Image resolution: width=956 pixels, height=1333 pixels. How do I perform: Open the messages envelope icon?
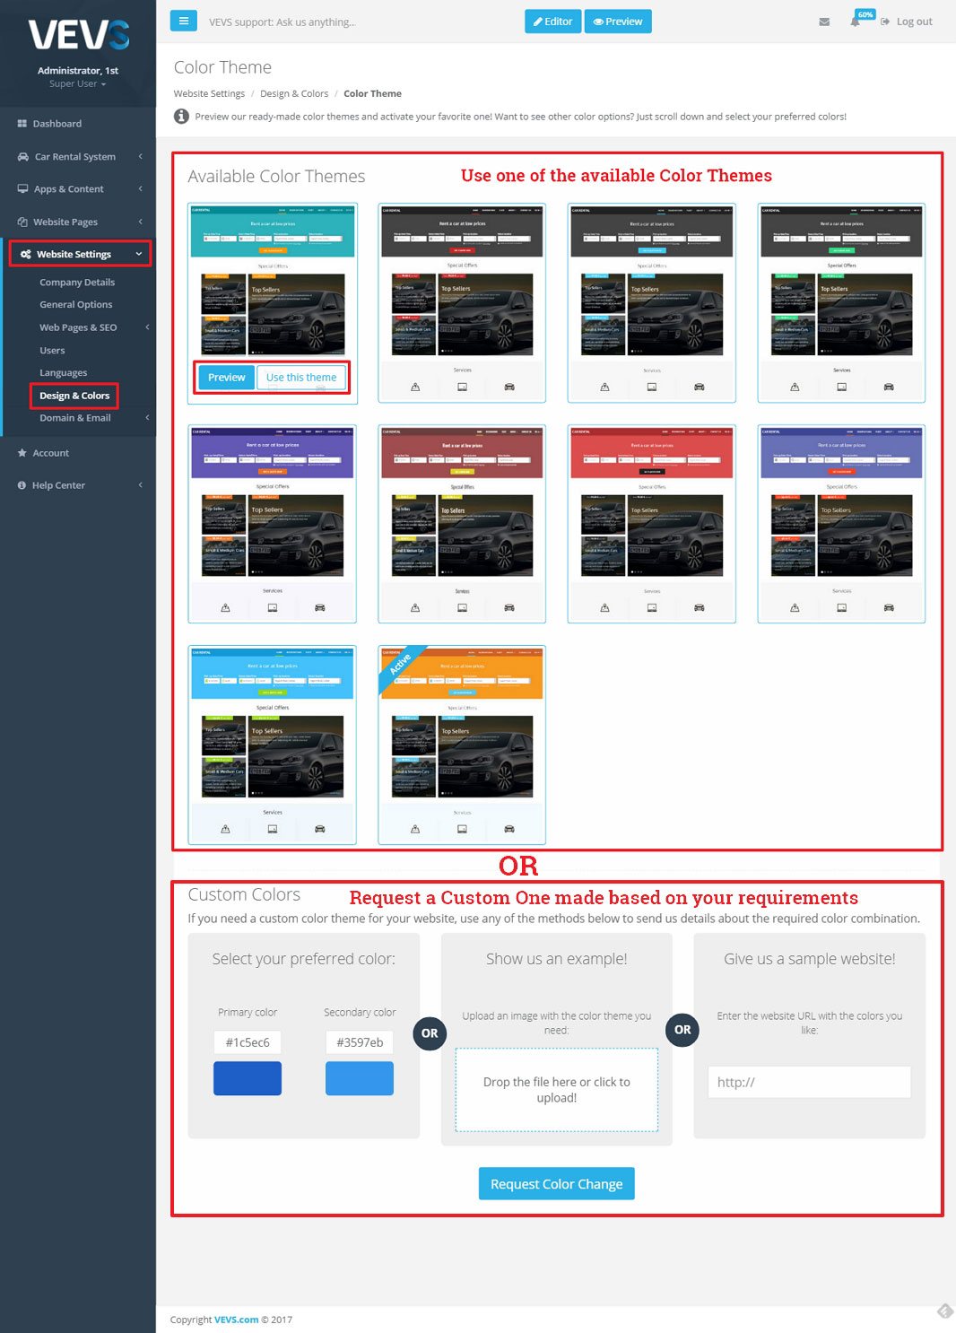pos(824,22)
